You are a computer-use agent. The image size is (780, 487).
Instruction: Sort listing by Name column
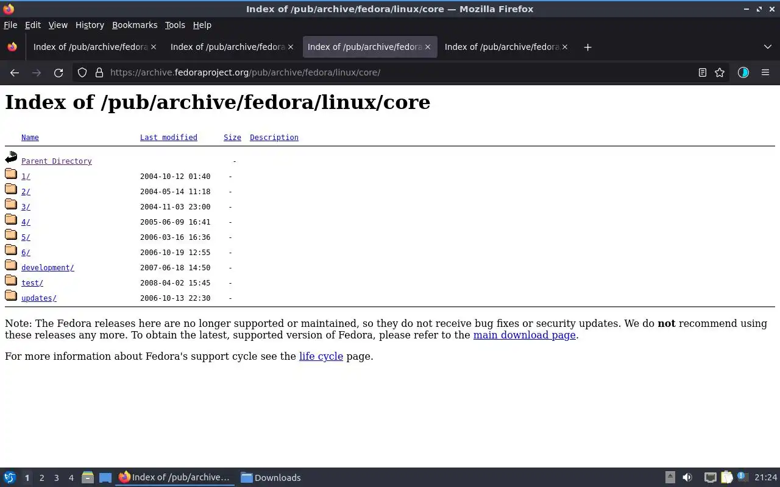tap(30, 138)
